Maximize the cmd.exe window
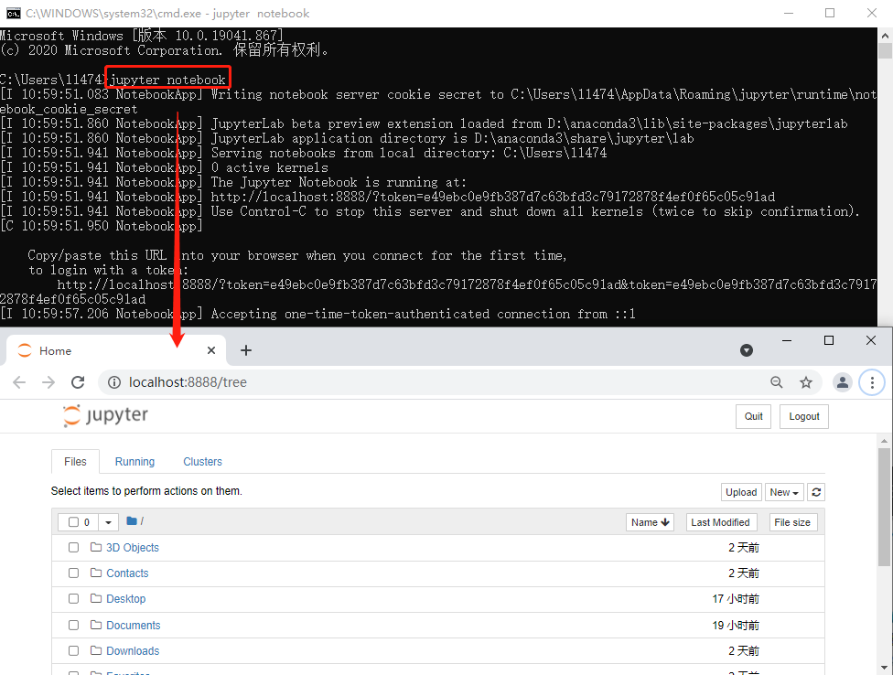 click(830, 13)
